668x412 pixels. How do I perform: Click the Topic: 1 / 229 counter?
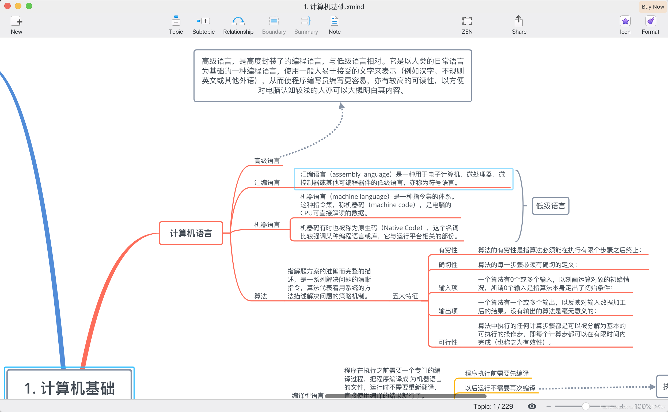point(493,406)
